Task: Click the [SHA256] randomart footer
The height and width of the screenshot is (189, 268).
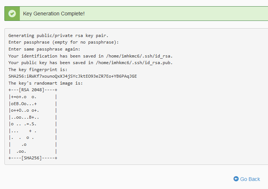Action: (x=33, y=158)
